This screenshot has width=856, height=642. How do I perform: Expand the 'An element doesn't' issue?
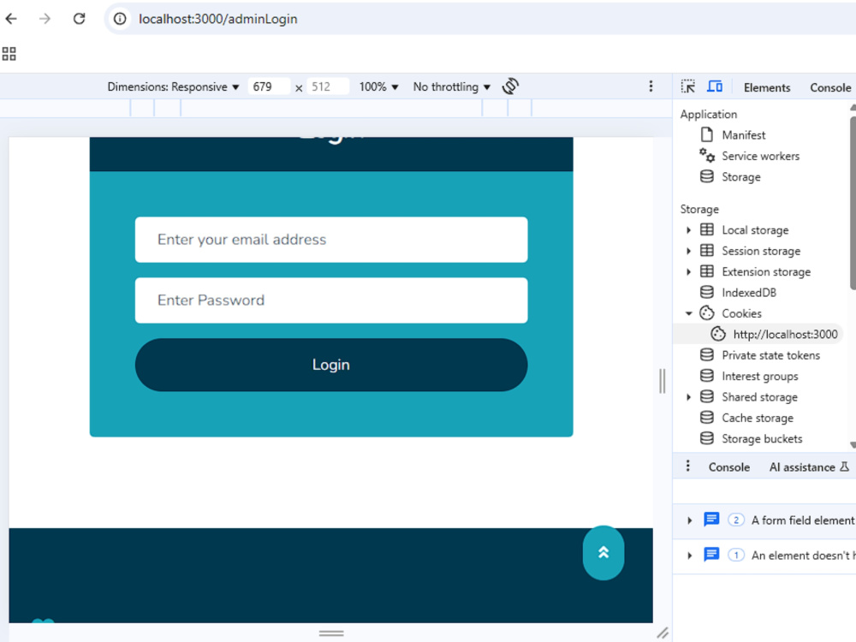(689, 556)
